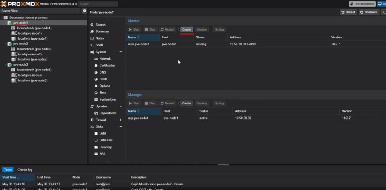Open the Search menu item
This screenshot has width=386, height=190.
click(x=100, y=25)
